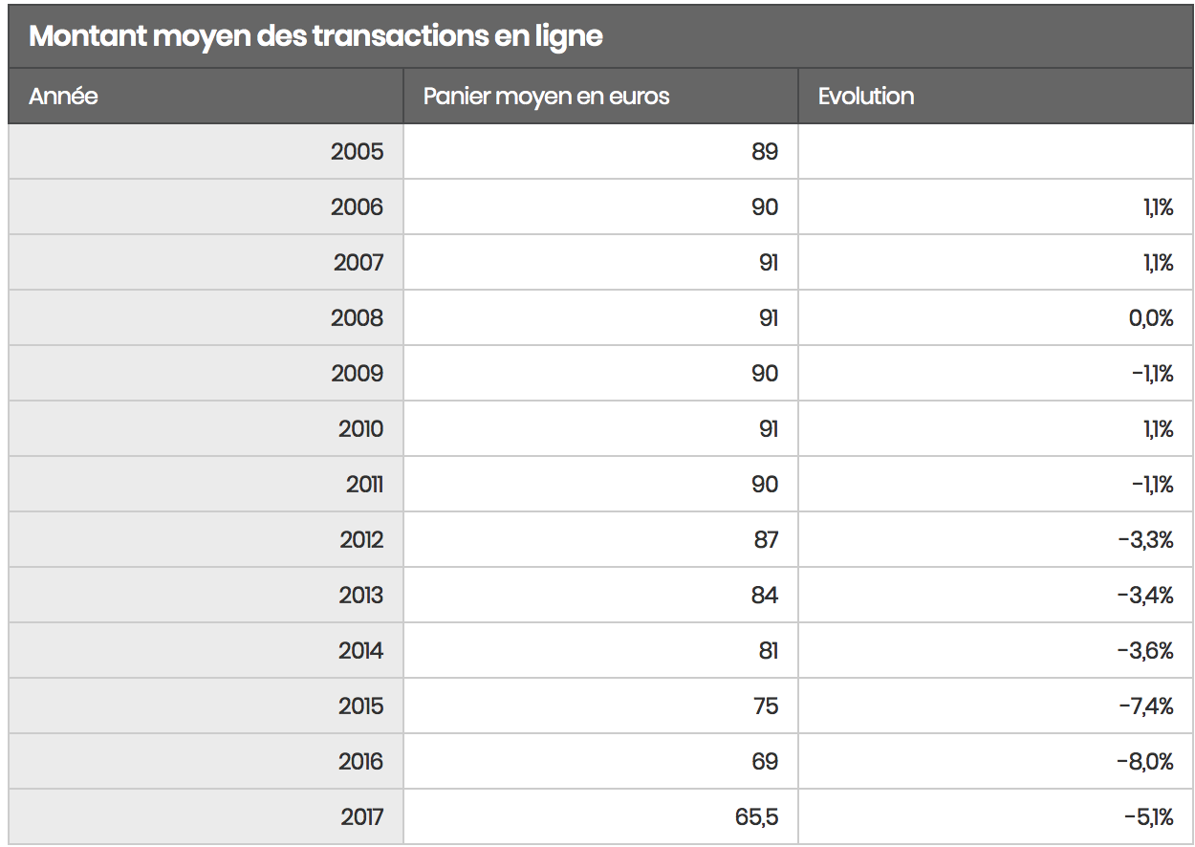Image resolution: width=1195 pixels, height=847 pixels.
Task: Click the basket value 84 cell
Action: pyautogui.click(x=600, y=595)
